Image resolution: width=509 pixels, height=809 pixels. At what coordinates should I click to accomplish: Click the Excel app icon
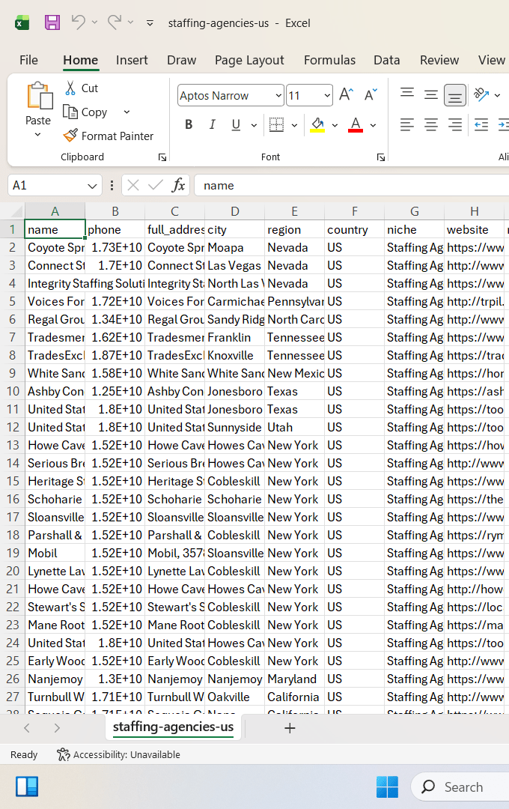[22, 22]
